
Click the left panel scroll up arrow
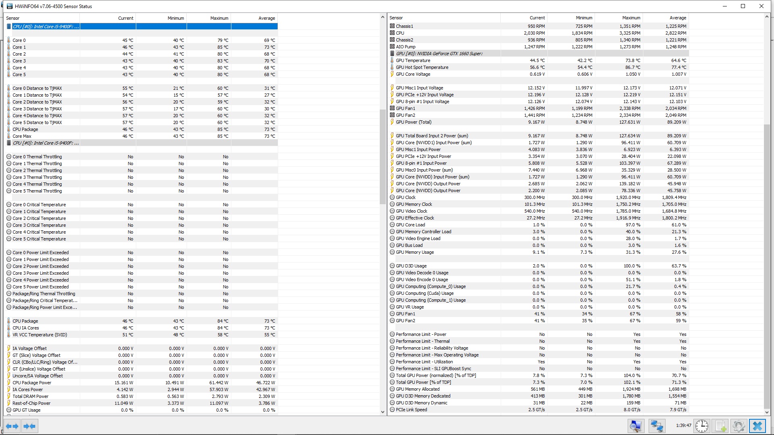(383, 17)
